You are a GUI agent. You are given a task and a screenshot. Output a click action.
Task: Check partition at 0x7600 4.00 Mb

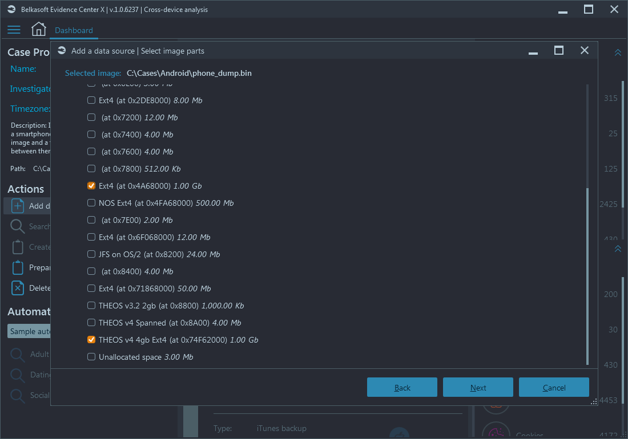tap(91, 152)
